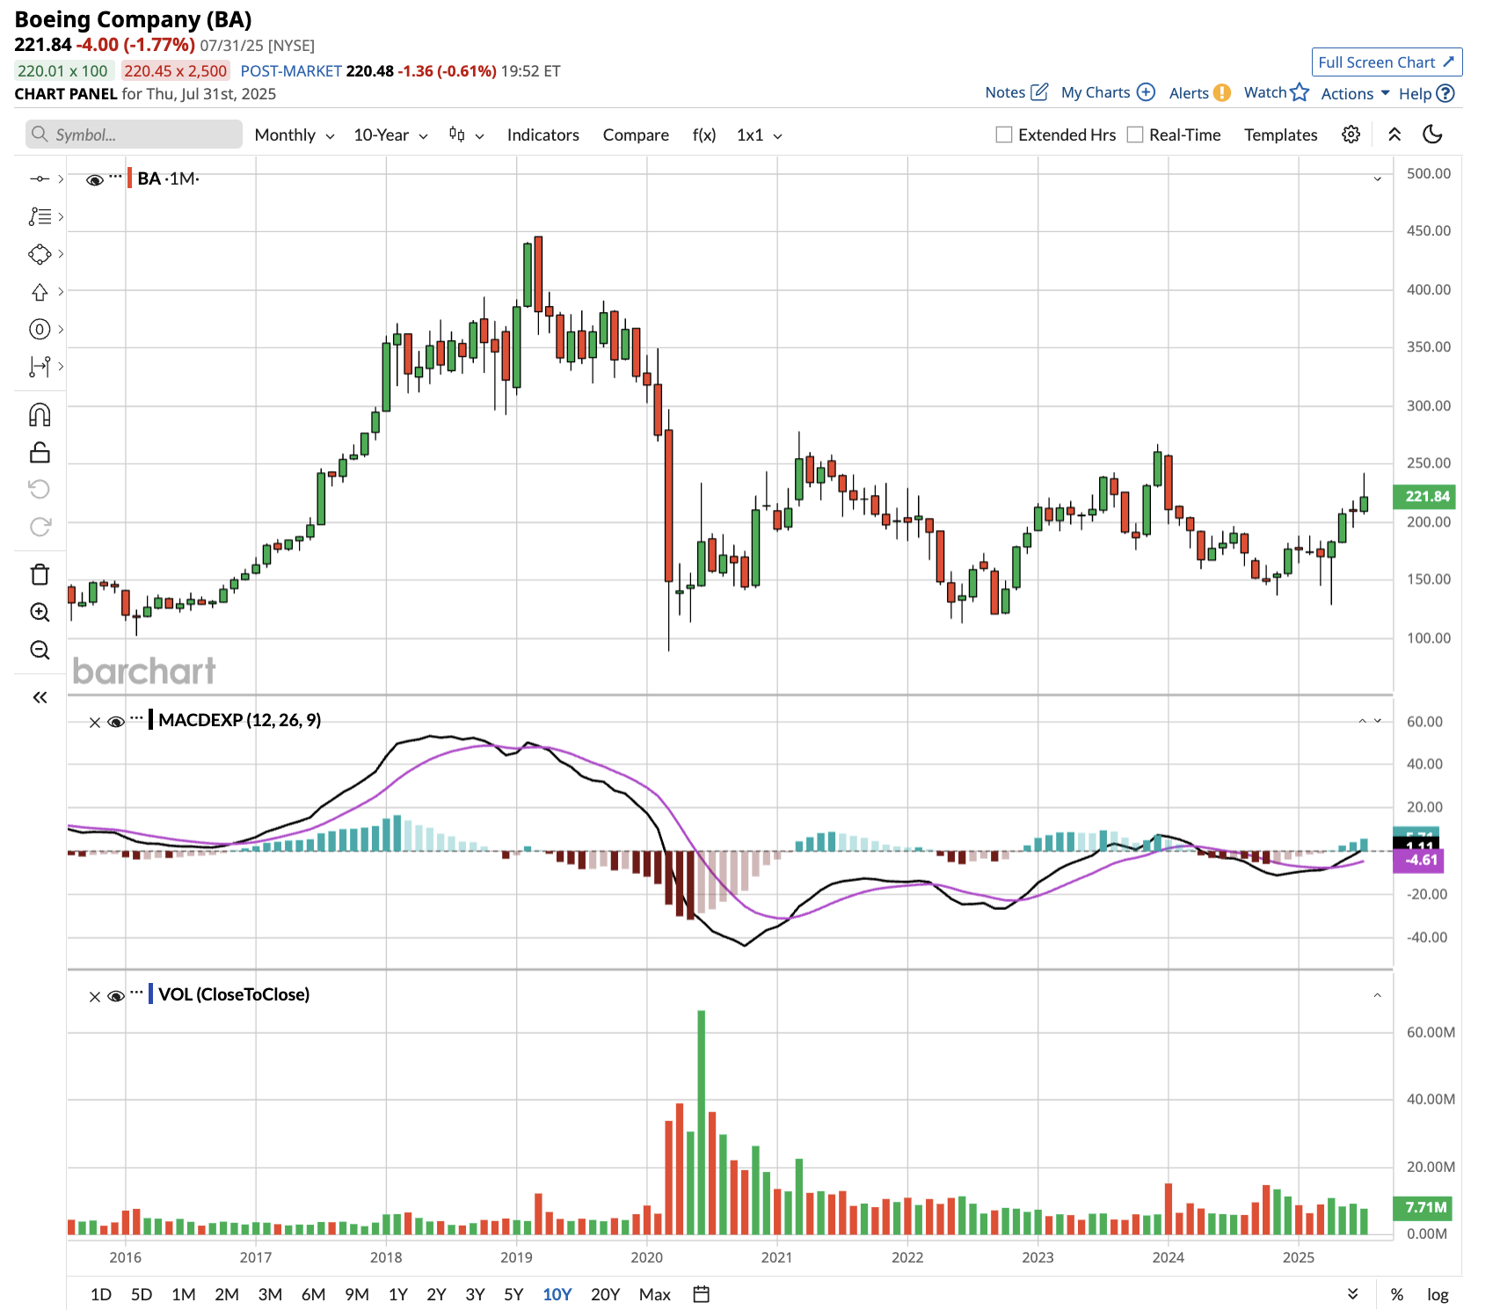
Task: Open the Help link
Action: [1426, 93]
